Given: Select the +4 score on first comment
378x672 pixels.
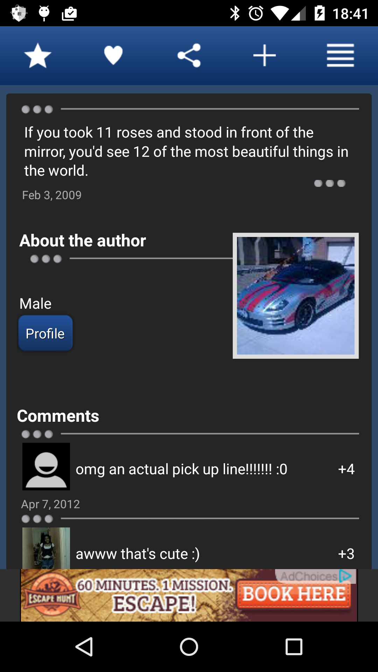Looking at the screenshot, I should click(346, 469).
